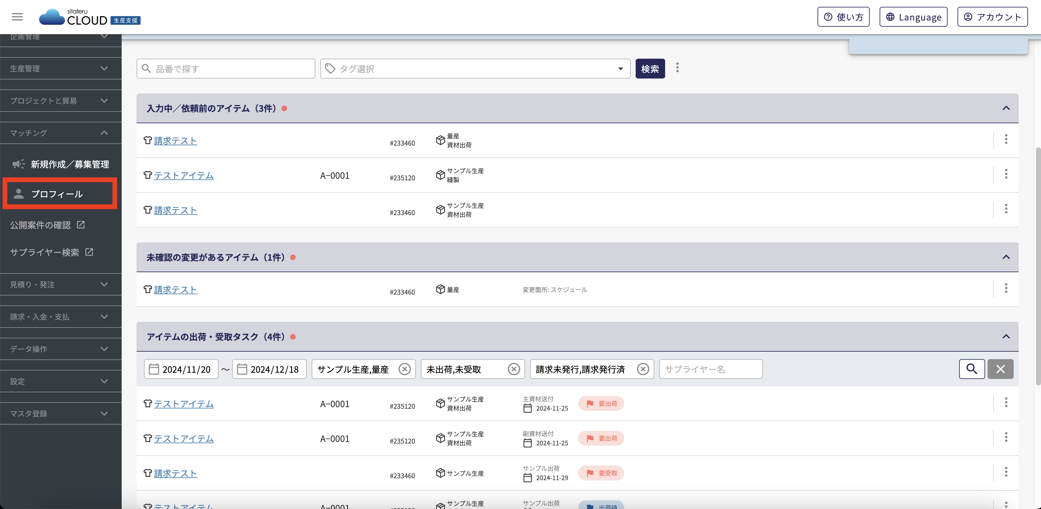Screen dimensions: 1041x509
Task: Open 請求テスト link with 変更箇所: スケジュール
Action: point(175,290)
